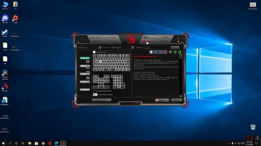Open the Steam desktop shortcut
261x146 pixels.
(x=5, y=33)
